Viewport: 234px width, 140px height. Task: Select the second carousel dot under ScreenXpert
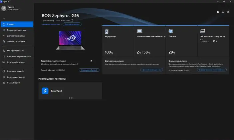(72, 98)
